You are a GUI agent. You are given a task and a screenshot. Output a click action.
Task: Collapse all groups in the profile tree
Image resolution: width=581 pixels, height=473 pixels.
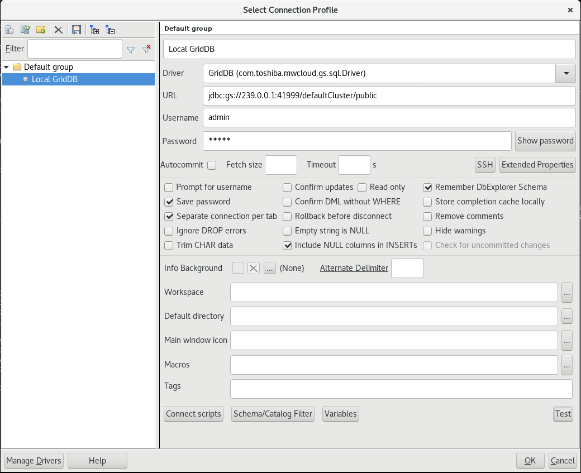click(110, 30)
